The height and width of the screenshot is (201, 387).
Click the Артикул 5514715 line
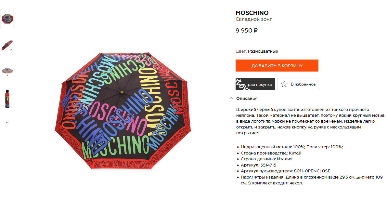[x=258, y=165]
